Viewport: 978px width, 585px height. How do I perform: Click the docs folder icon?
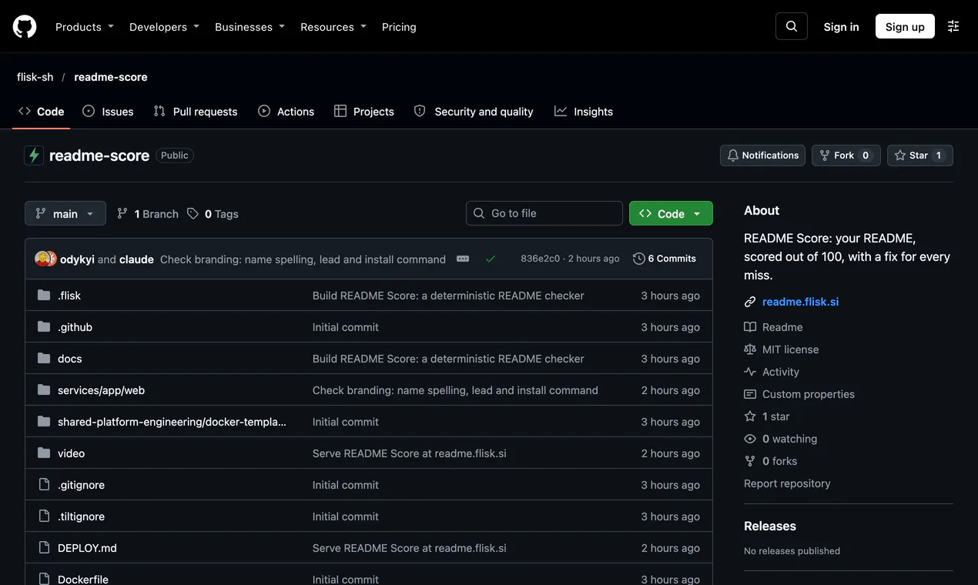[x=44, y=359]
